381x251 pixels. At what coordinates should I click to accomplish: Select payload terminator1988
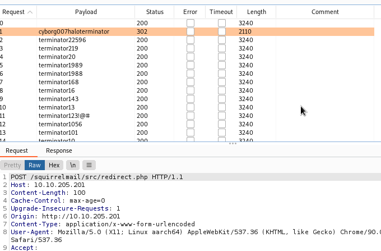pyautogui.click(x=61, y=74)
